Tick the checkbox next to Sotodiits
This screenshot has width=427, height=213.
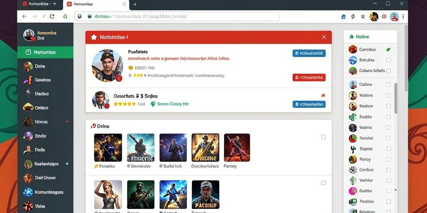tap(389, 60)
